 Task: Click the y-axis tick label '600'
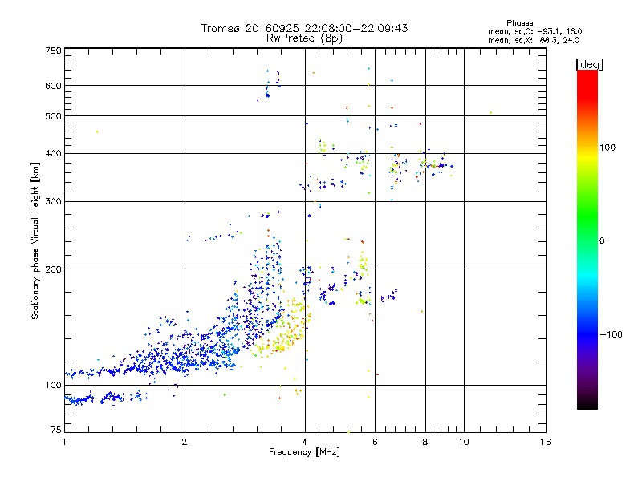pyautogui.click(x=53, y=86)
